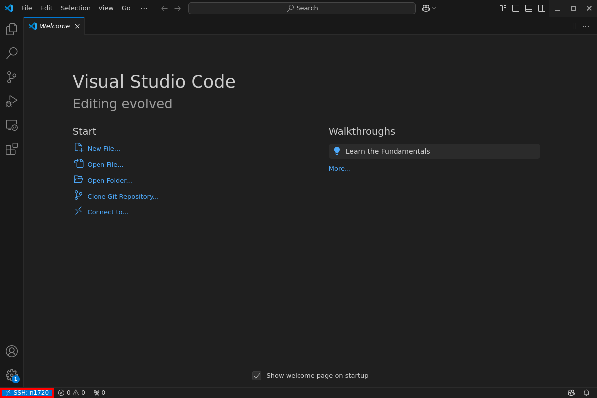The image size is (597, 398).
Task: Open the Explorer view in activity bar
Action: click(x=11, y=29)
